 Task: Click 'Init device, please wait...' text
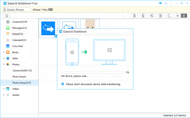(74, 76)
